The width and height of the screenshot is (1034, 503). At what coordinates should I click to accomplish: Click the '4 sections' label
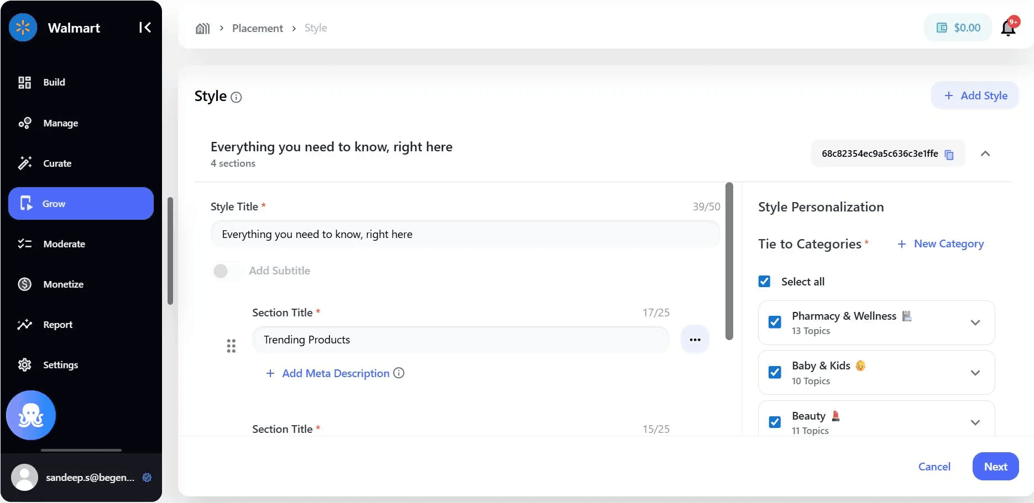pyautogui.click(x=233, y=163)
